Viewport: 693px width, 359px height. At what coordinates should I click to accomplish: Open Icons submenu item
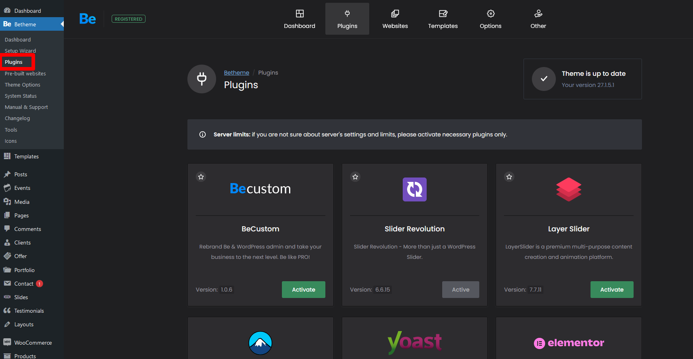11,141
